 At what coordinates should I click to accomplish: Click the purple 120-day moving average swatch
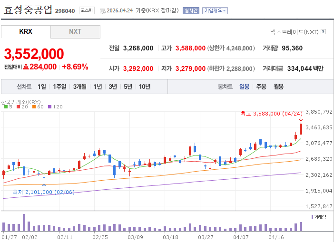(49, 107)
